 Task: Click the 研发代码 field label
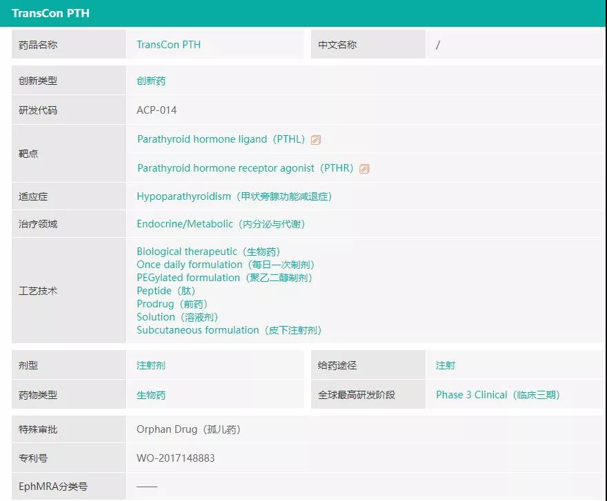pos(38,110)
